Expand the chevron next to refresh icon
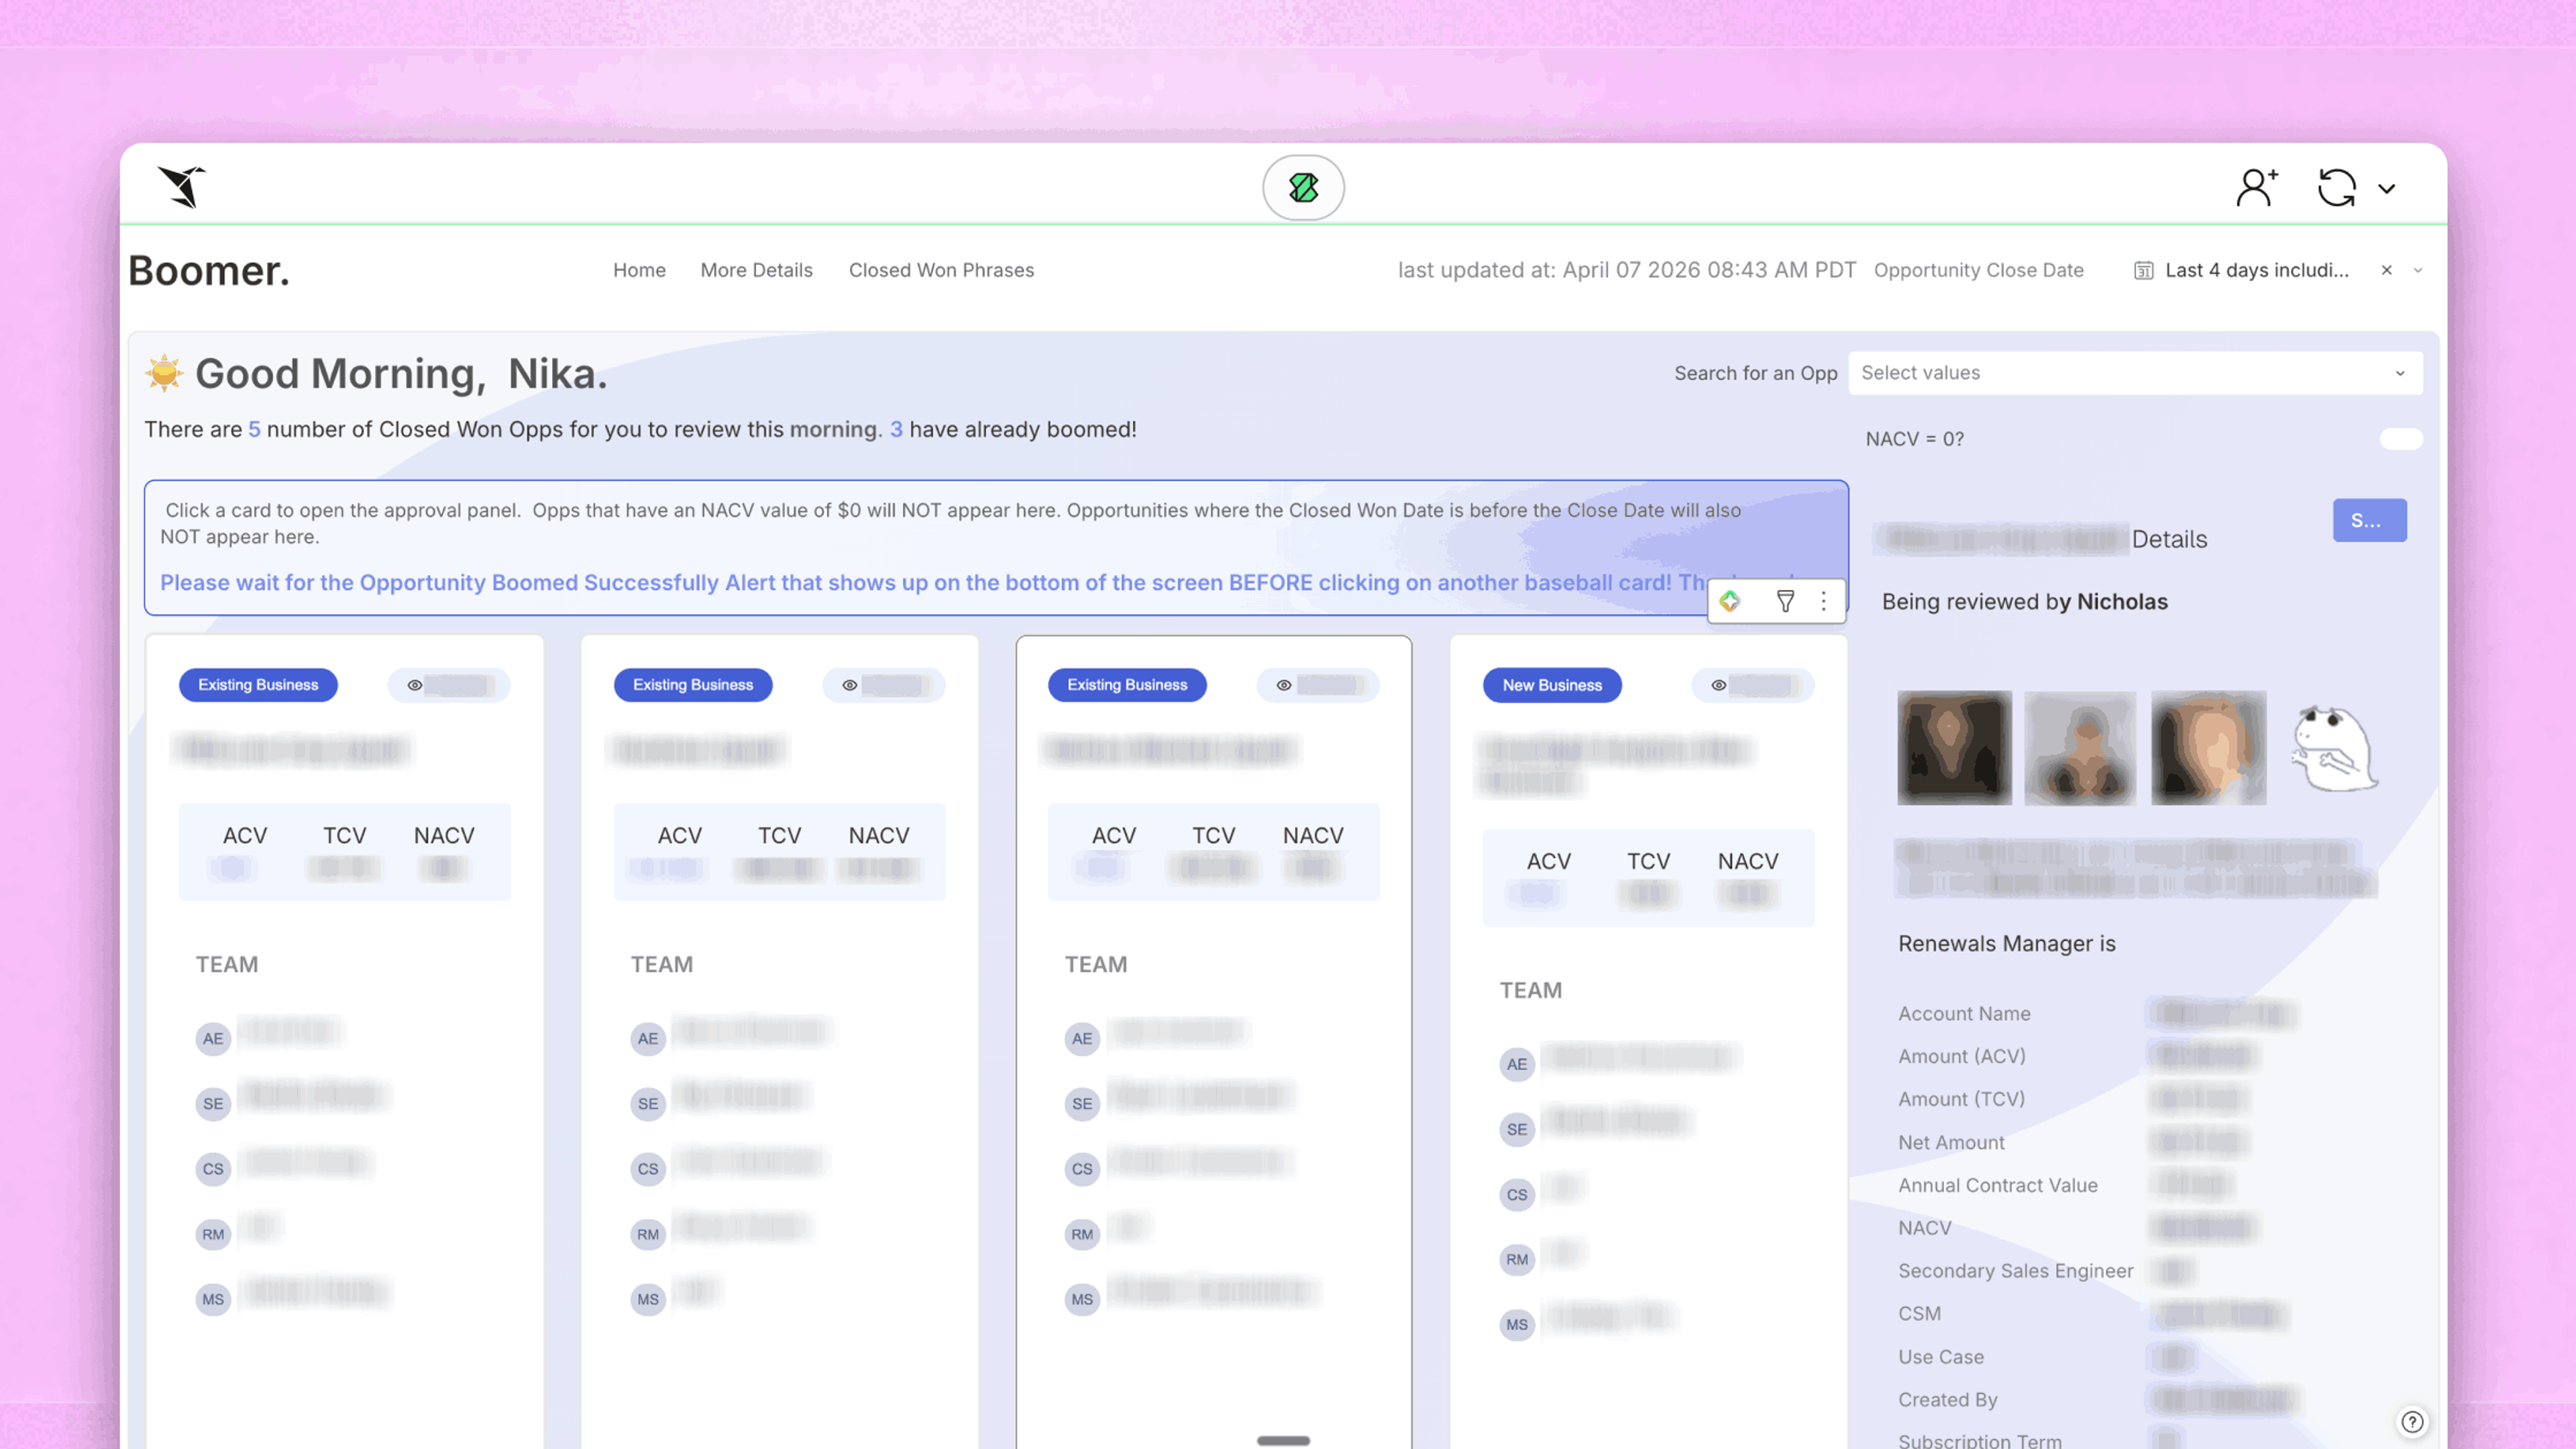The height and width of the screenshot is (1449, 2576). pyautogui.click(x=2387, y=188)
